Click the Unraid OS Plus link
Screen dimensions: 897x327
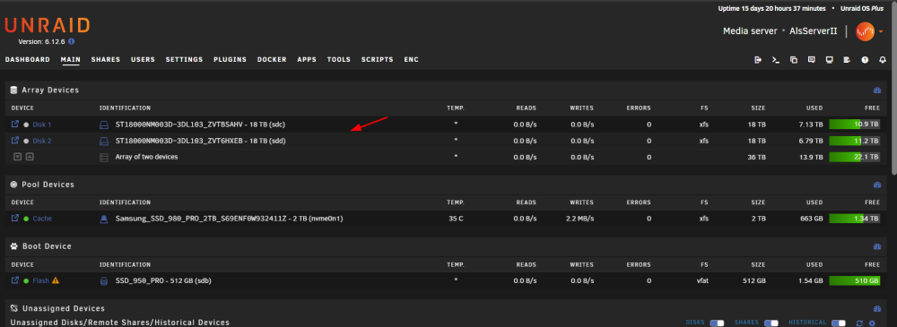coord(861,9)
